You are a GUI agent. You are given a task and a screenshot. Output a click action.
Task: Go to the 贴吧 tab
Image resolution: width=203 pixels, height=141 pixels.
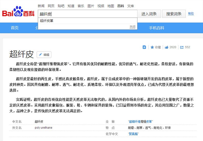pyautogui.click(x=61, y=6)
